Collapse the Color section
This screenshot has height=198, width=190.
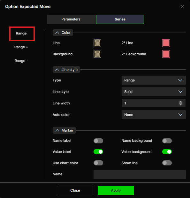(63, 33)
